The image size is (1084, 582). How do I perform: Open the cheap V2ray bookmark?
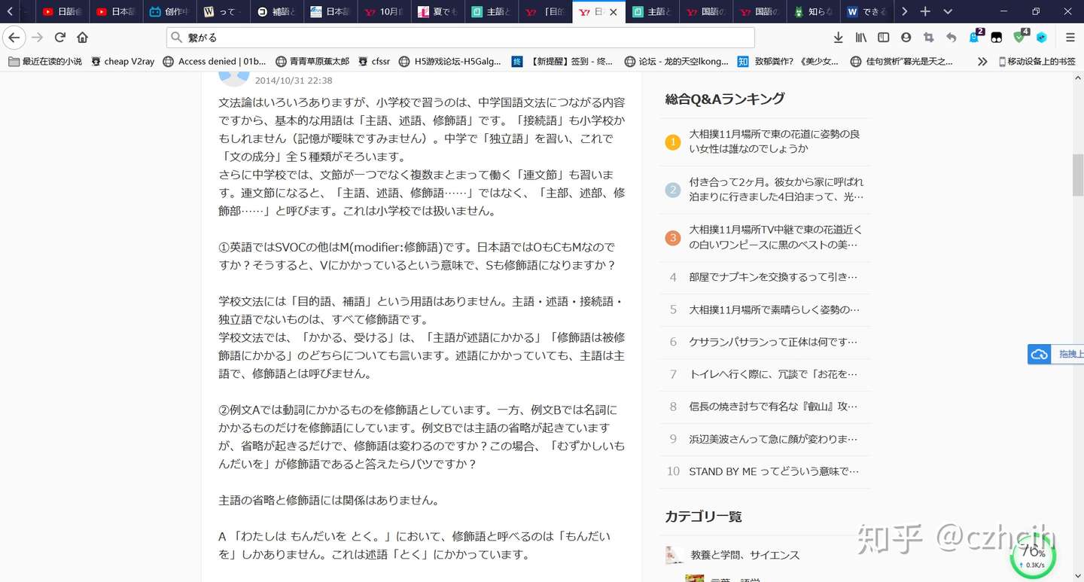123,62
